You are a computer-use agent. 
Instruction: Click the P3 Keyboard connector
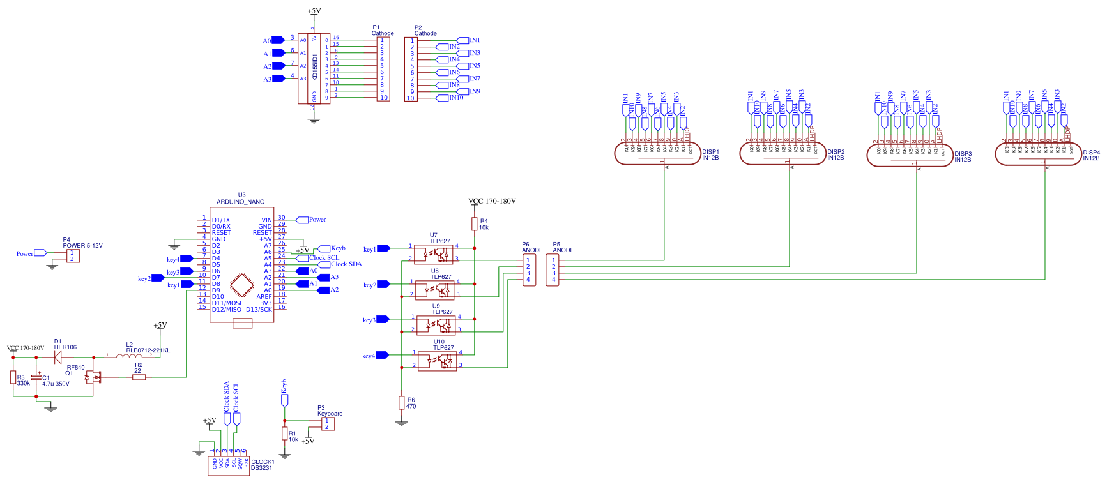pos(328,424)
